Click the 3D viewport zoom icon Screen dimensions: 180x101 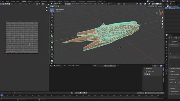[x=162, y=18]
